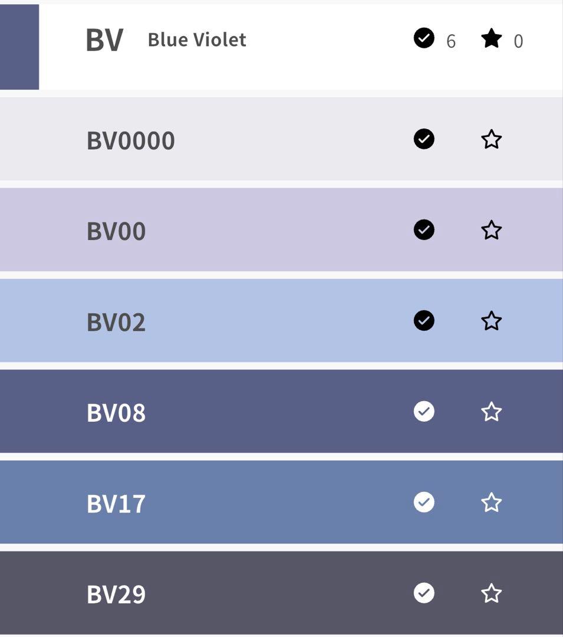This screenshot has height=637, width=563.
Task: Click the Blue Violet color swatch in header
Action: pos(19,47)
